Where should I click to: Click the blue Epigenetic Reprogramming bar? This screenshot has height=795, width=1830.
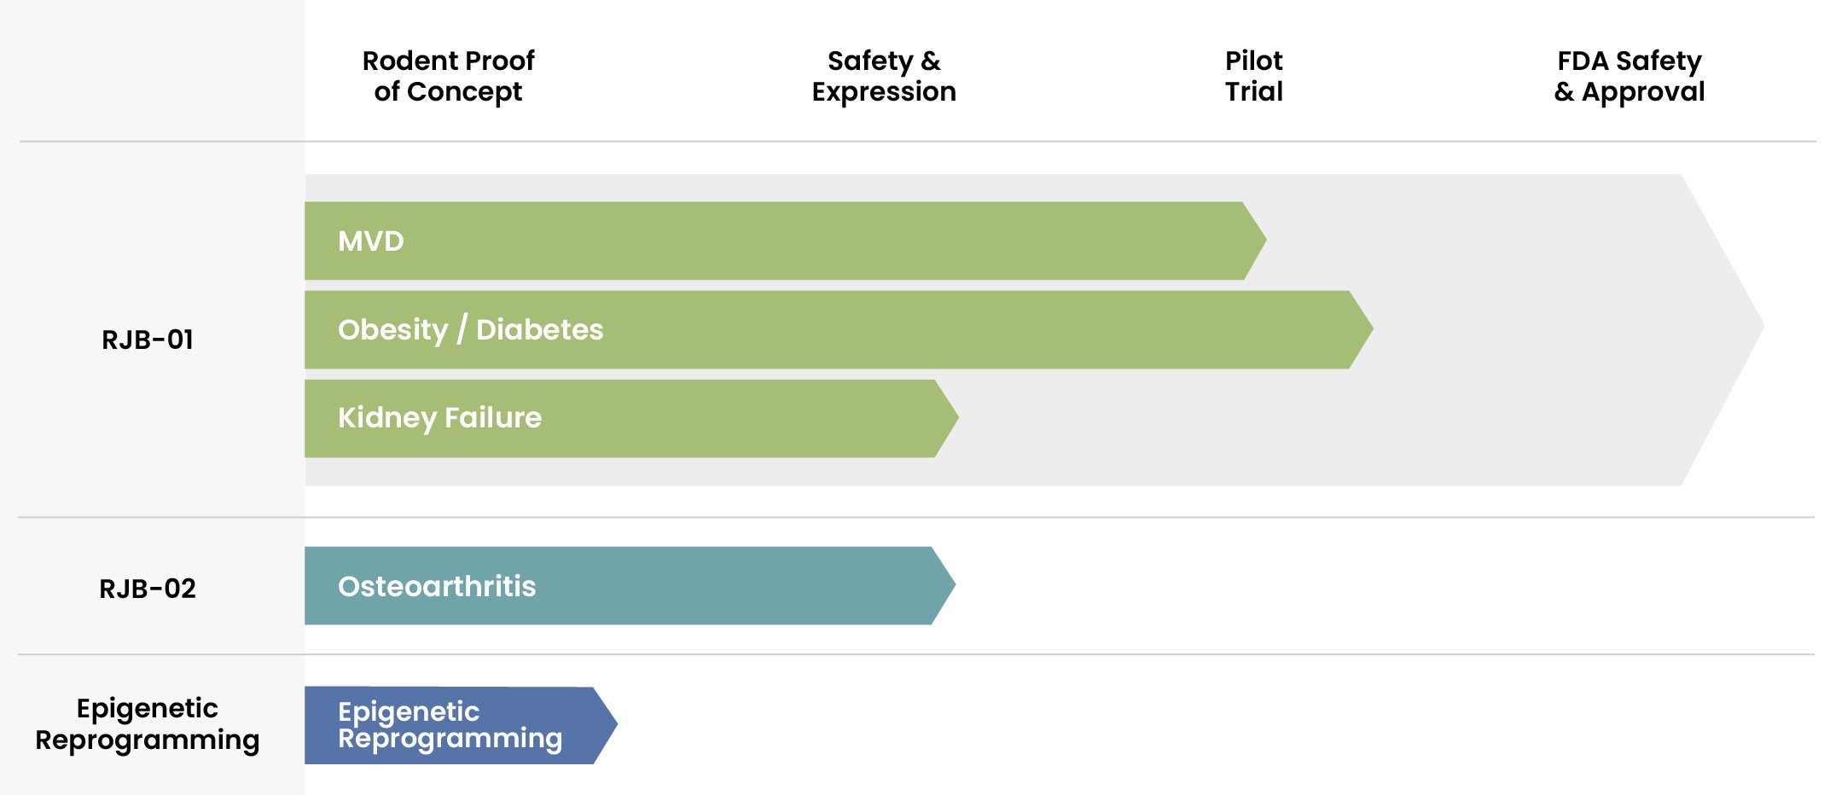(x=461, y=725)
